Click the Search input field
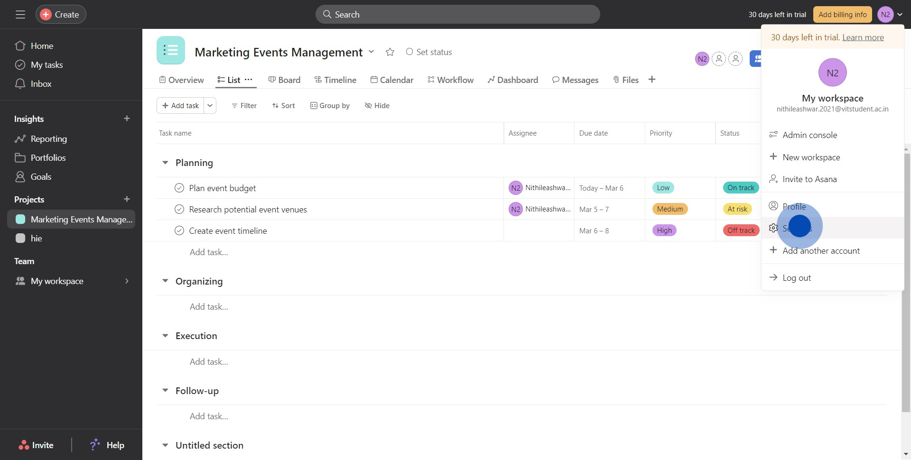911x460 pixels. [x=457, y=15]
